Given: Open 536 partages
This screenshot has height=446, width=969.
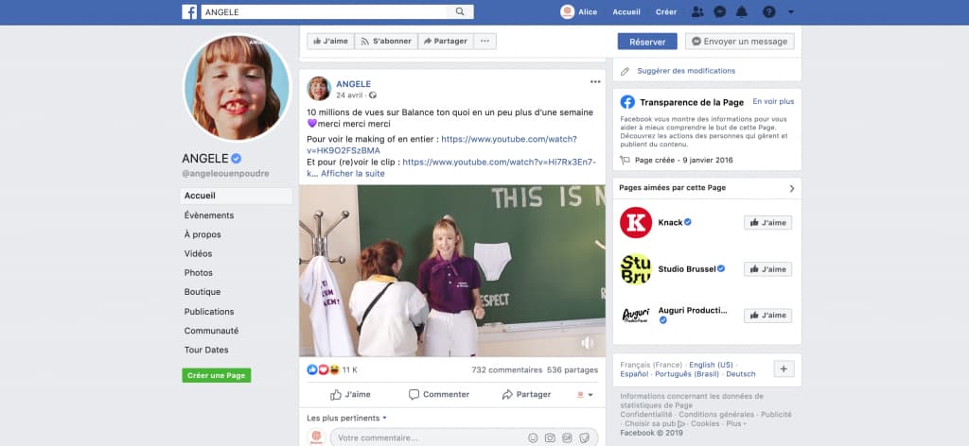Looking at the screenshot, I should pyautogui.click(x=573, y=370).
